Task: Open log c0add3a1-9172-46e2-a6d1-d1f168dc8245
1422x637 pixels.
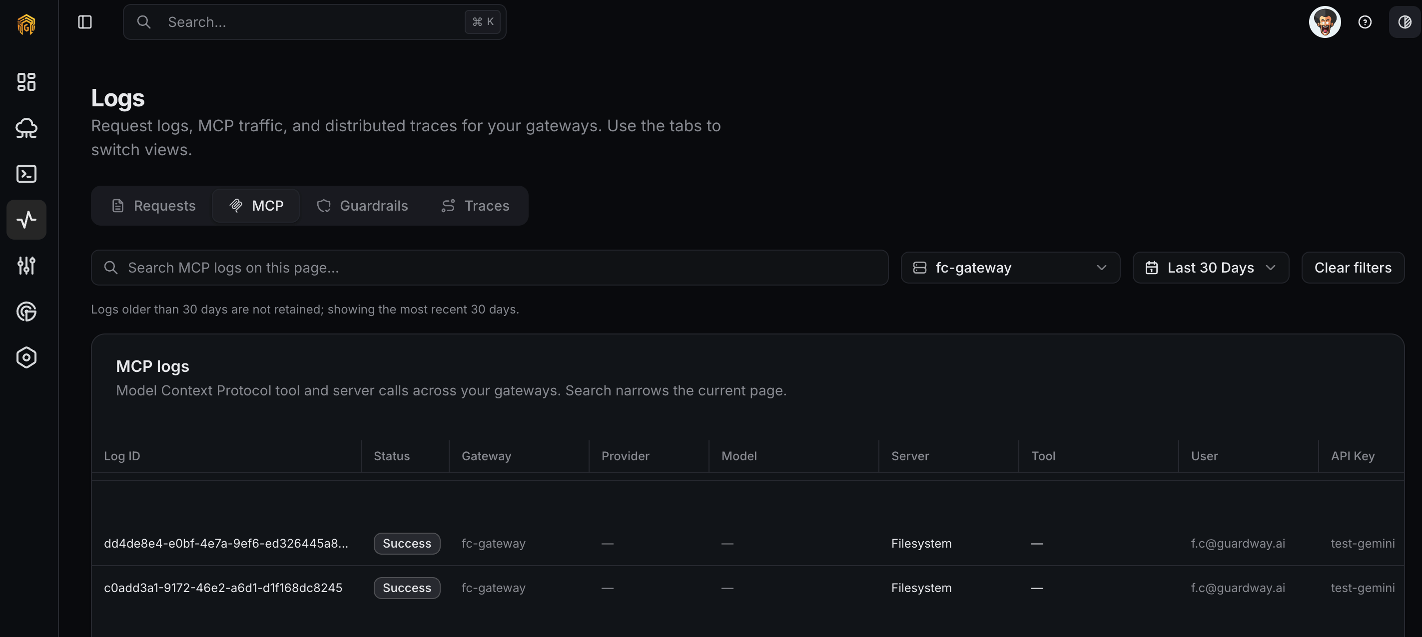Action: point(223,588)
